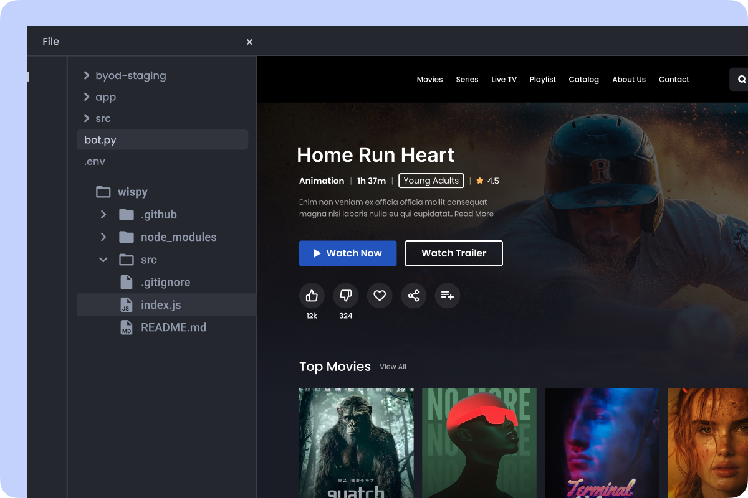Click the Watch Trailer button
The width and height of the screenshot is (748, 498).
point(453,253)
